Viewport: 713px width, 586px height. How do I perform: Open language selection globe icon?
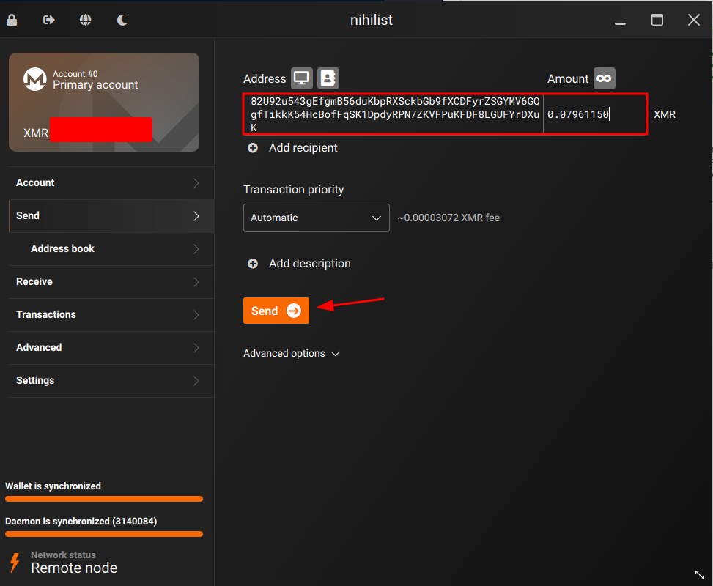click(85, 20)
